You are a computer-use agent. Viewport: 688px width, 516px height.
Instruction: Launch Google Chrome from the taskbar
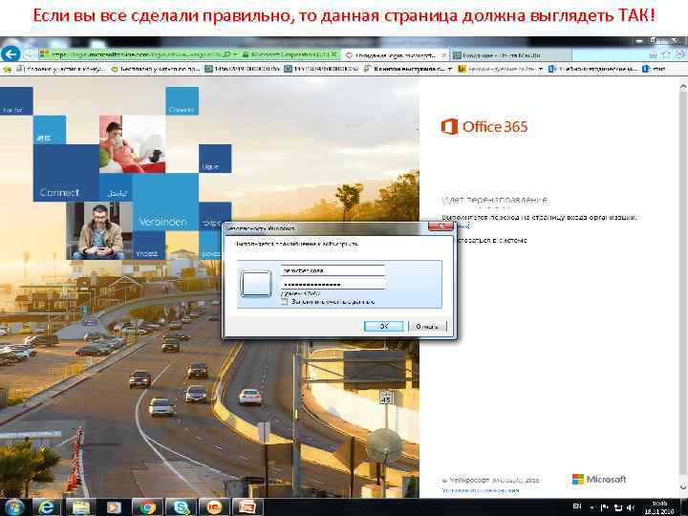[147, 507]
